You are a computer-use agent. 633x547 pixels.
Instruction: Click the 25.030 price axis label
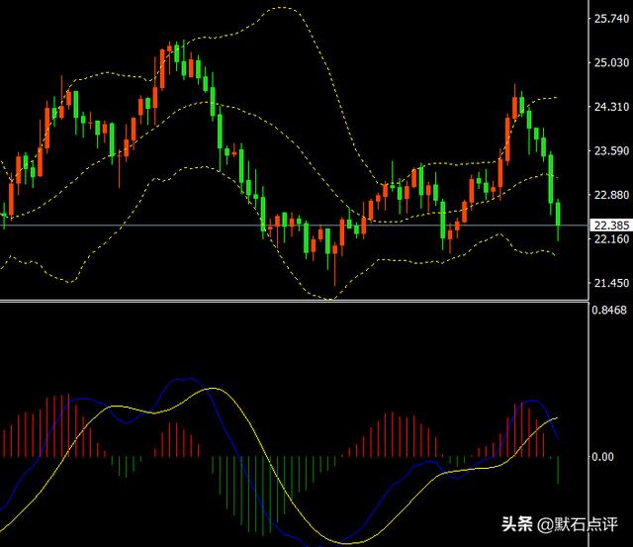(x=609, y=63)
